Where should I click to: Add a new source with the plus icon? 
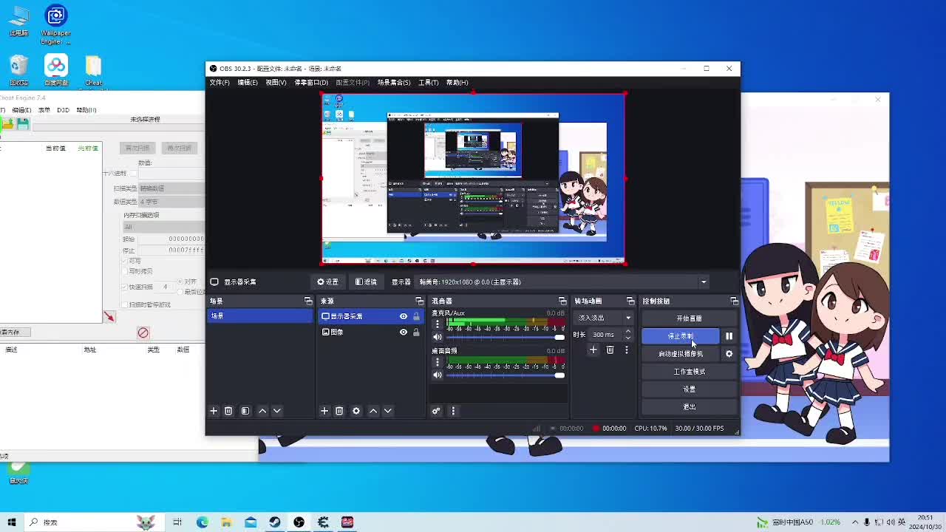point(324,411)
